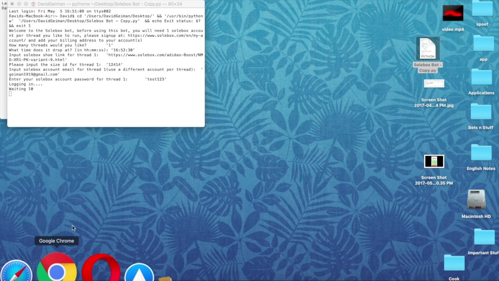This screenshot has width=499, height=281.
Task: Click the '12414' size id text
Action: click(115, 64)
